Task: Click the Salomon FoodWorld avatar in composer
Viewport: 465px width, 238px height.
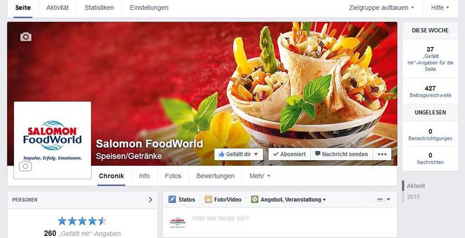Action: pyautogui.click(x=178, y=223)
